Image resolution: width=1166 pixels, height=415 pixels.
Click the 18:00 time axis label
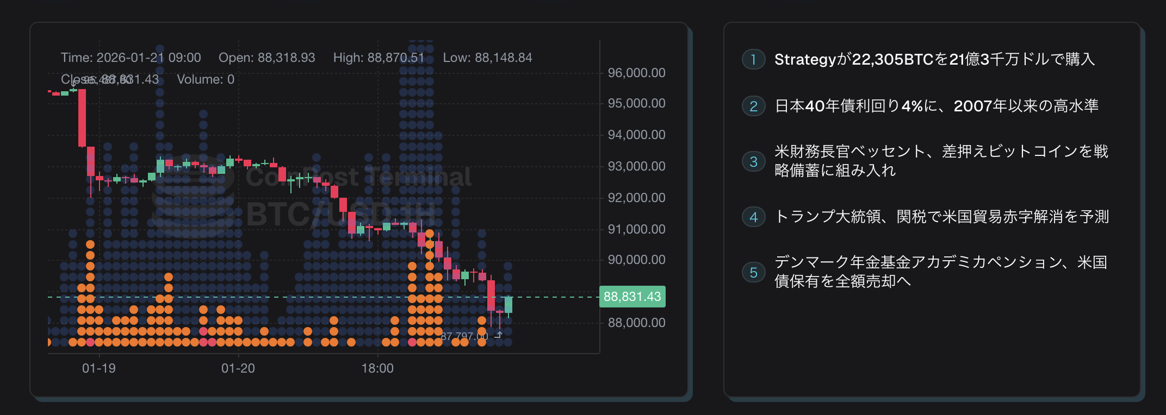click(377, 368)
